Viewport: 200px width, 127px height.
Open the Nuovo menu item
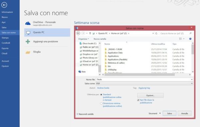pos(5,17)
